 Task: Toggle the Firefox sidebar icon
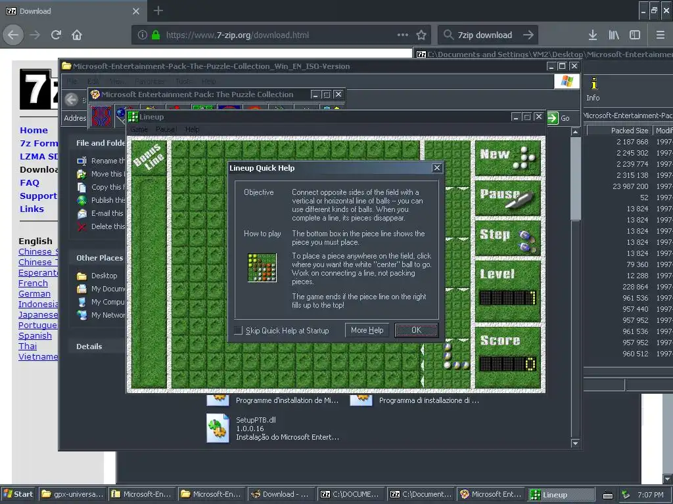click(x=635, y=35)
